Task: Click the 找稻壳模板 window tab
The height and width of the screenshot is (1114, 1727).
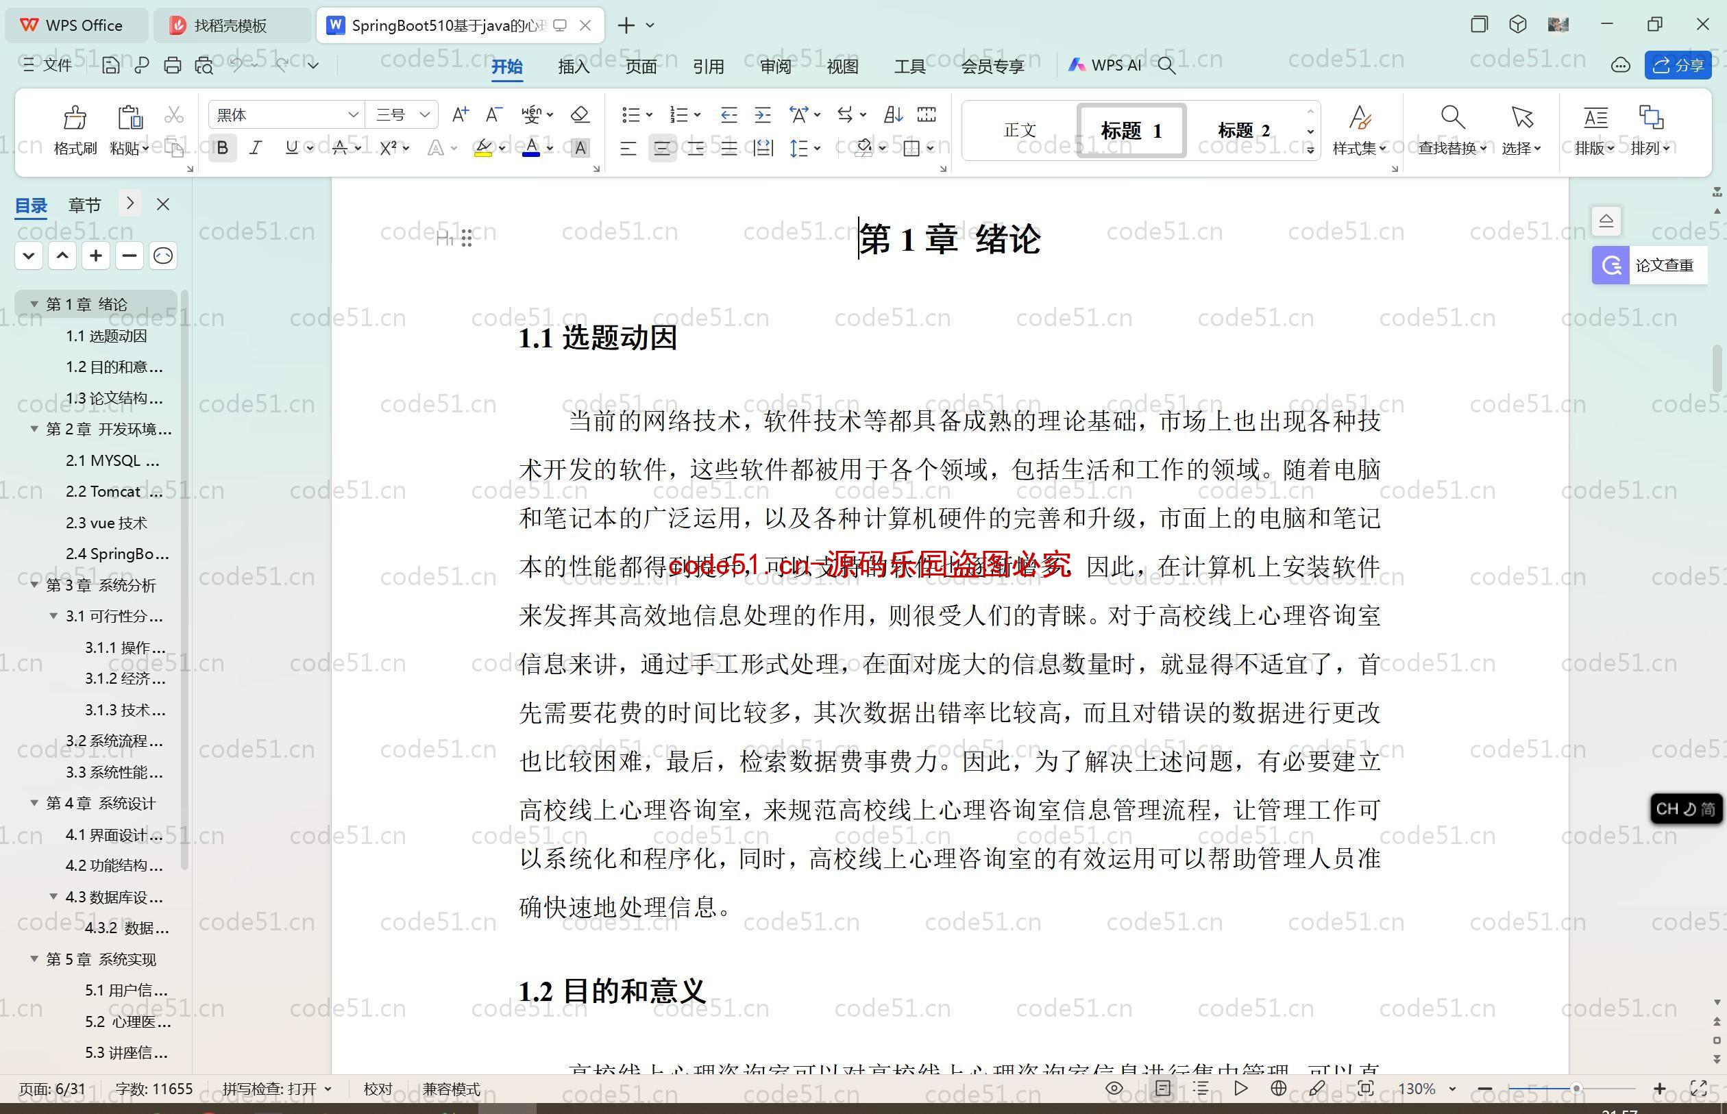Action: click(x=230, y=25)
